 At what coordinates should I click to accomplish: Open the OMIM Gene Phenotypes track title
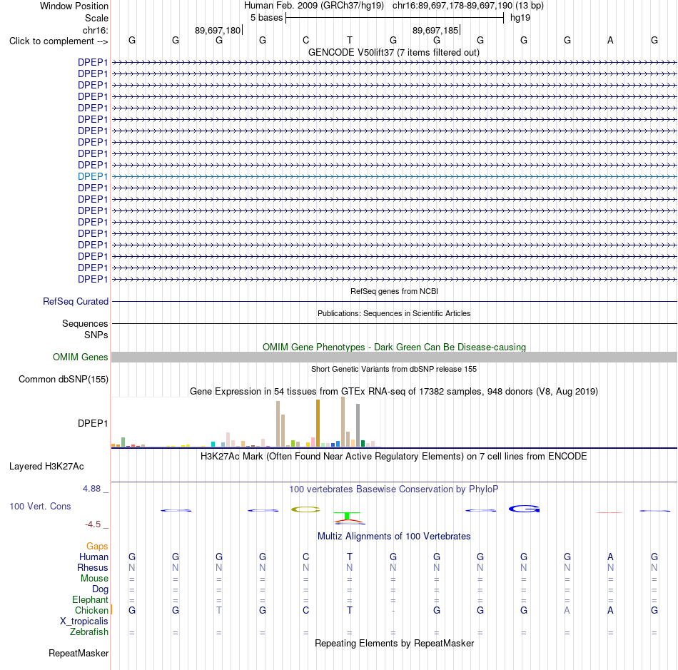click(394, 347)
